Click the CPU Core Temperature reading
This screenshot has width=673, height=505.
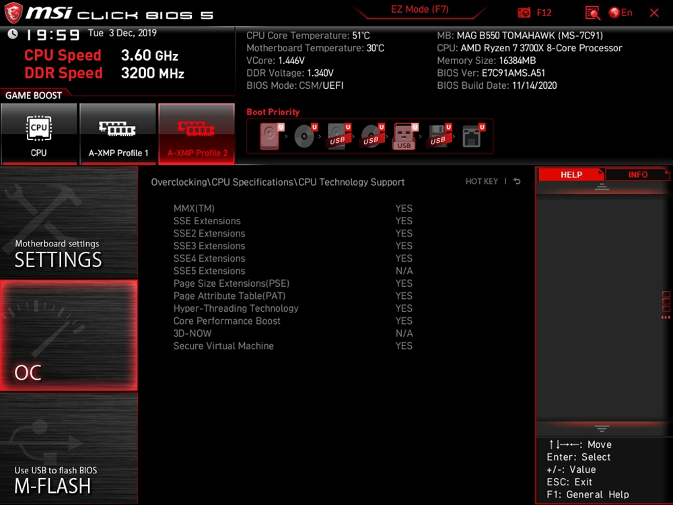pyautogui.click(x=308, y=35)
